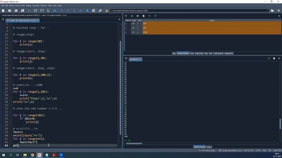
Task: Continue execution until next breakpoint
Action: (81, 11)
